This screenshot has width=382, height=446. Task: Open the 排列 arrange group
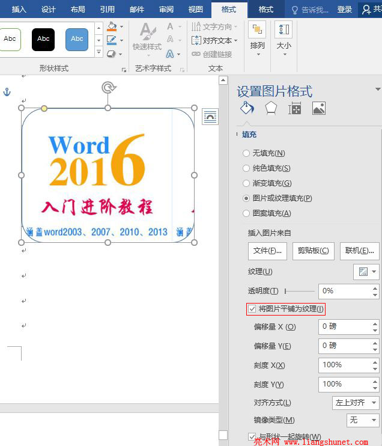[257, 39]
